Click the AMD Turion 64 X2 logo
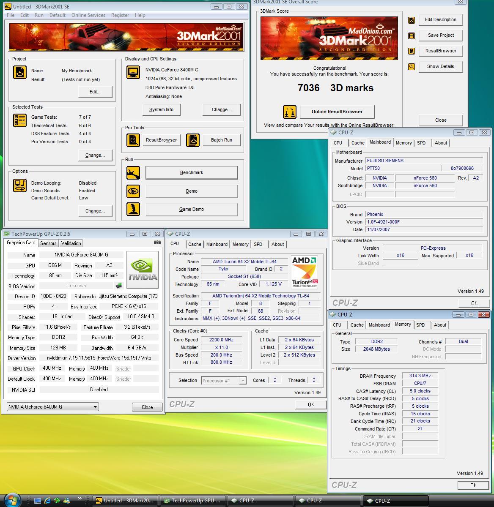The height and width of the screenshot is (507, 494). pos(305,272)
